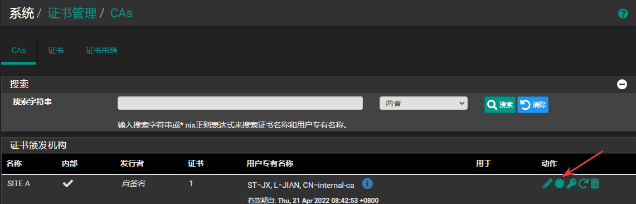Image resolution: width=636 pixels, height=204 pixels.
Task: Go to 证书管理 breadcrumb link
Action: point(72,13)
